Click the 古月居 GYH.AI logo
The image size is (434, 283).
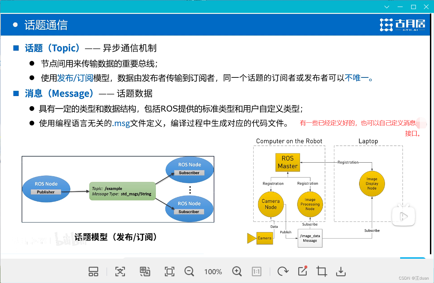[403, 25]
